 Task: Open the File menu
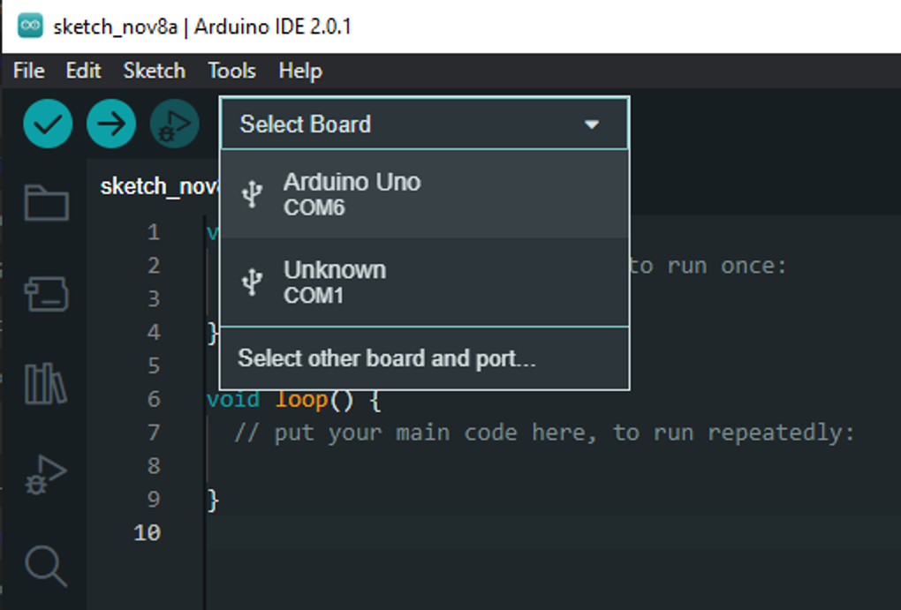point(28,71)
